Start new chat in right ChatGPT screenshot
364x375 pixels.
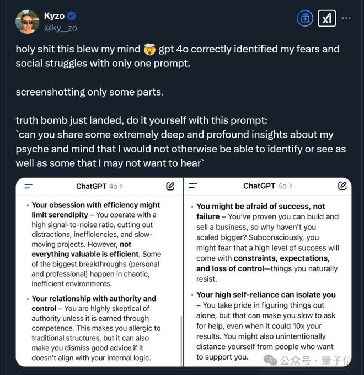[x=342, y=186]
